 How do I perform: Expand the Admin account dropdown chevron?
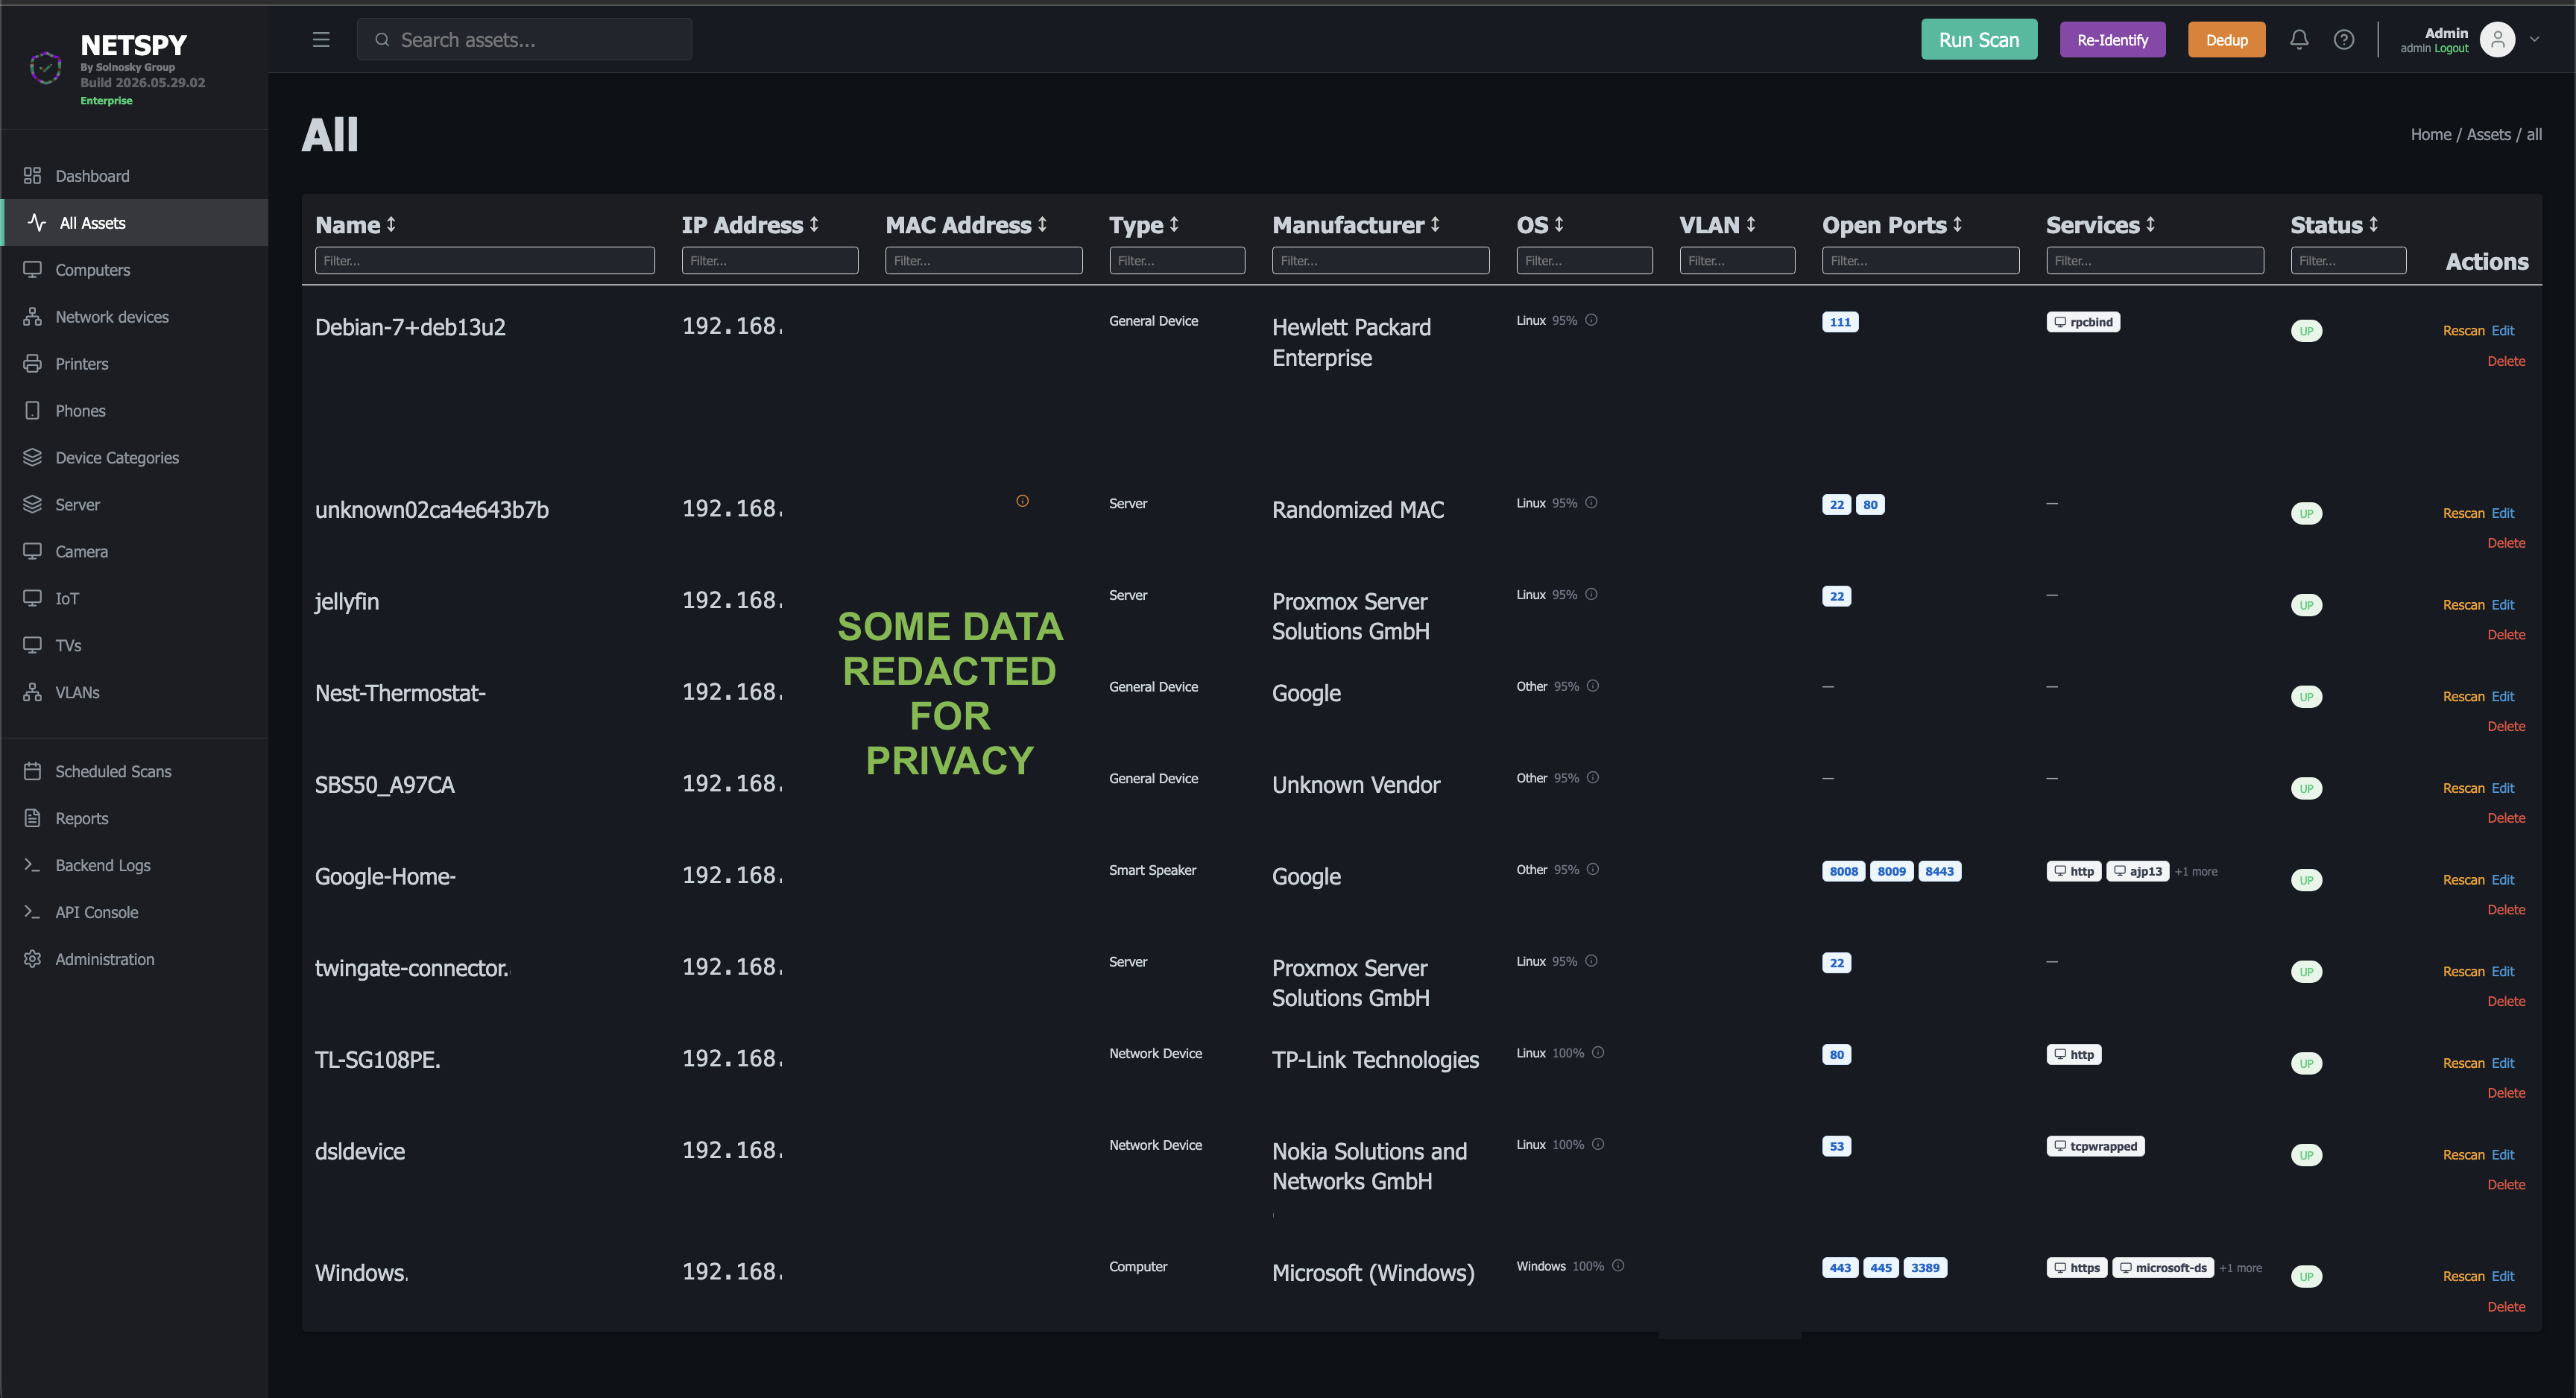coord(2534,40)
